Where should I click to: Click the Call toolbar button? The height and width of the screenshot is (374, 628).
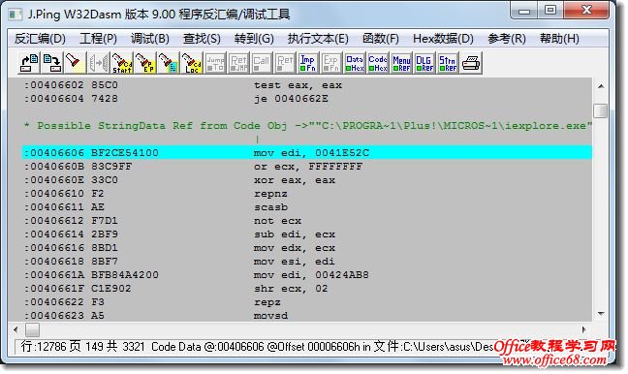[x=262, y=63]
